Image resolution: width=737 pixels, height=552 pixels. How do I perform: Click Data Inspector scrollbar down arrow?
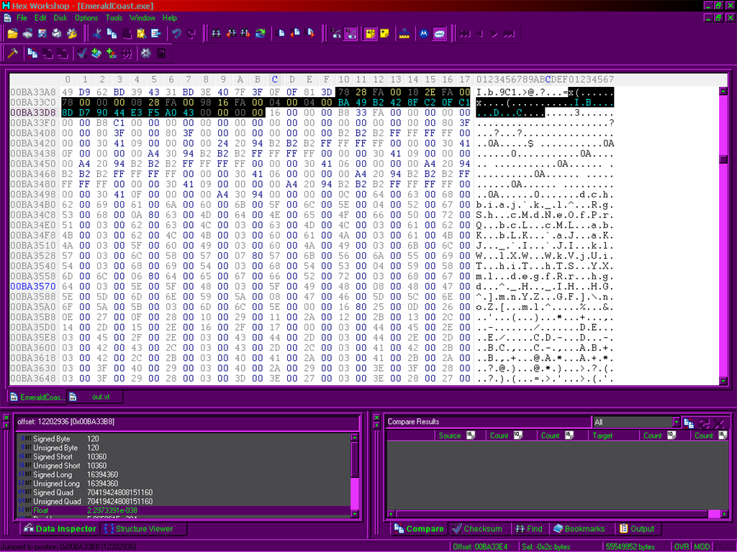click(x=355, y=514)
